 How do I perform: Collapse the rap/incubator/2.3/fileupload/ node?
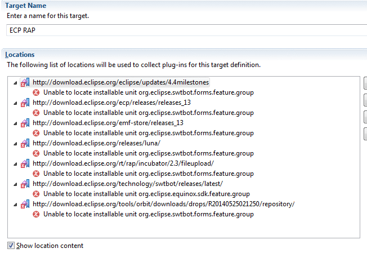coord(15,164)
